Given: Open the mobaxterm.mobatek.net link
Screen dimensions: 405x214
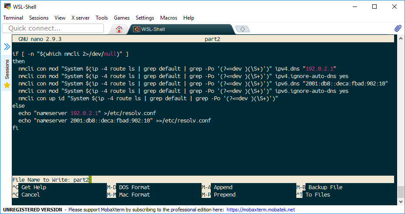Looking at the screenshot, I should (261, 210).
